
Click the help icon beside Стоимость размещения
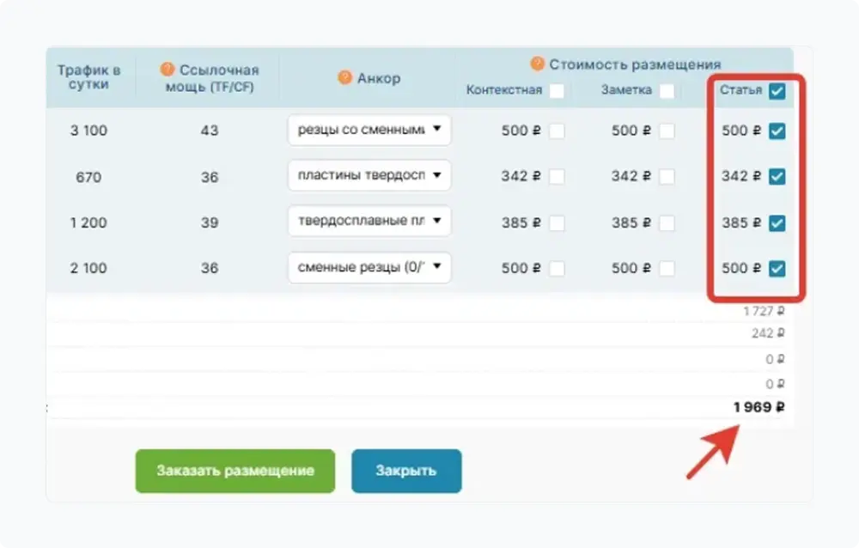tap(538, 64)
